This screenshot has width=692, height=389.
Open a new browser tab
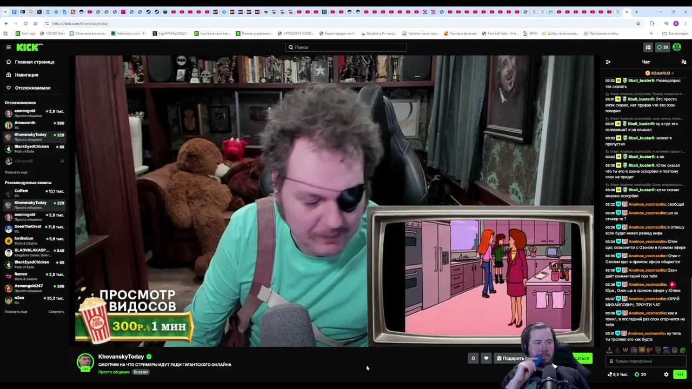pyautogui.click(x=636, y=12)
